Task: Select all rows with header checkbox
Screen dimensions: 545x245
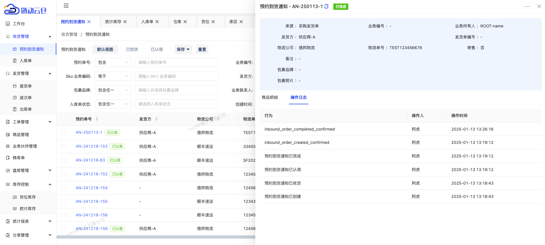Action: 64,119
